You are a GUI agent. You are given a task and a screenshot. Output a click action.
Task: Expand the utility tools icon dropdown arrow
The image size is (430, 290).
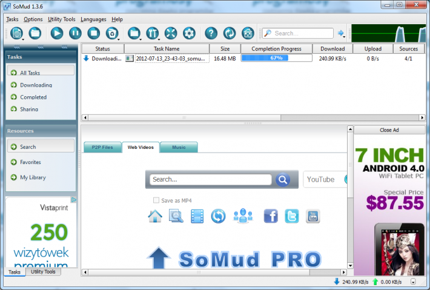pyautogui.click(x=159, y=40)
